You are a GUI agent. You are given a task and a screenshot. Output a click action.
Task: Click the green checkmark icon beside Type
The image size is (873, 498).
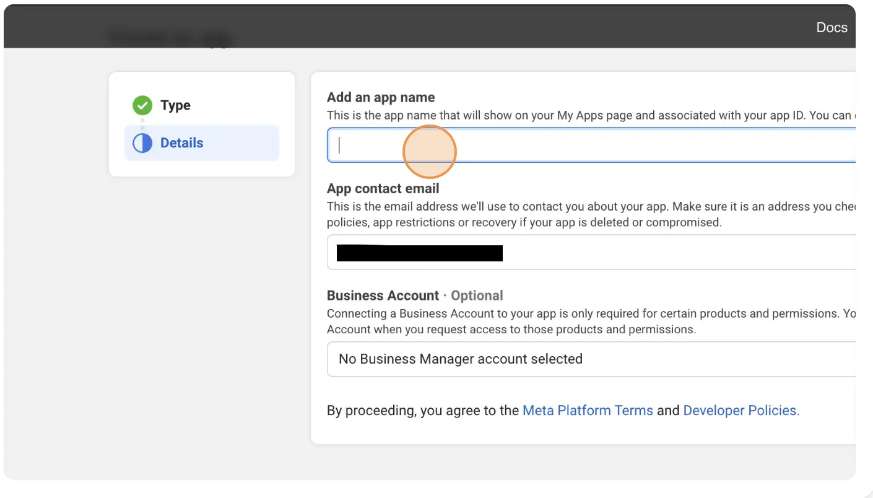point(142,105)
